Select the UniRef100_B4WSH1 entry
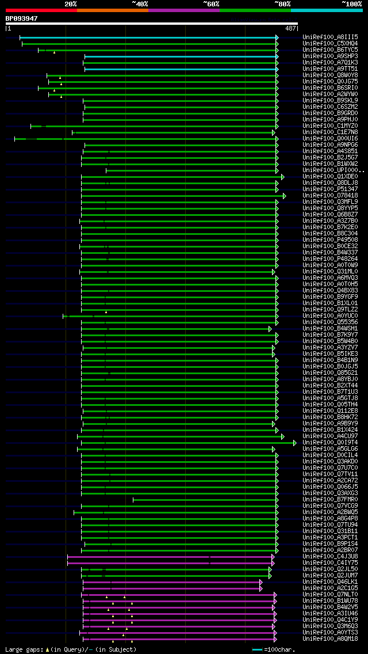The image size is (368, 654). pos(330,329)
